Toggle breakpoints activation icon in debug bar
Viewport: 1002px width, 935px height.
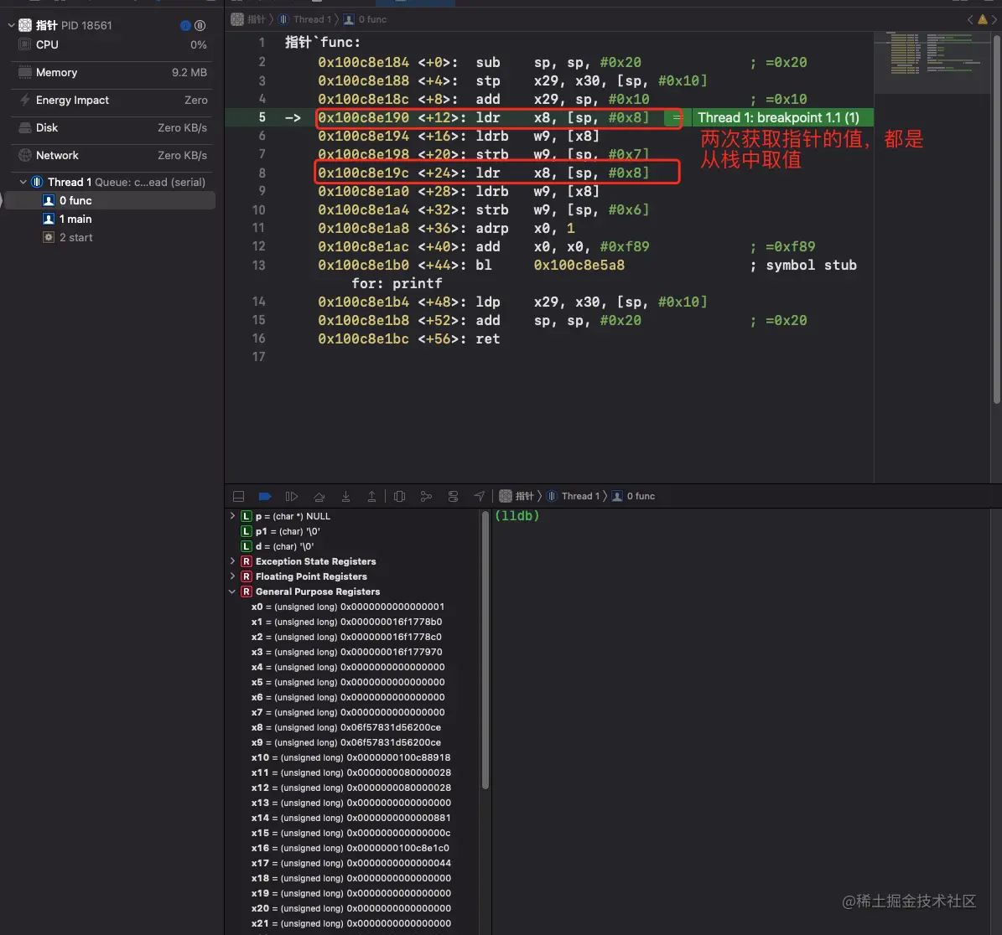tap(265, 496)
